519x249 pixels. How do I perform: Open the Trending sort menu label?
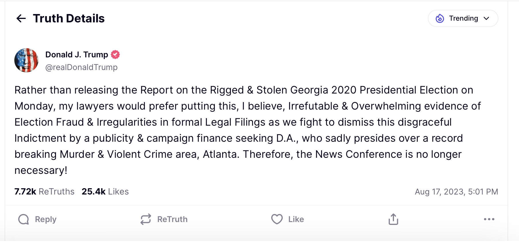click(463, 18)
